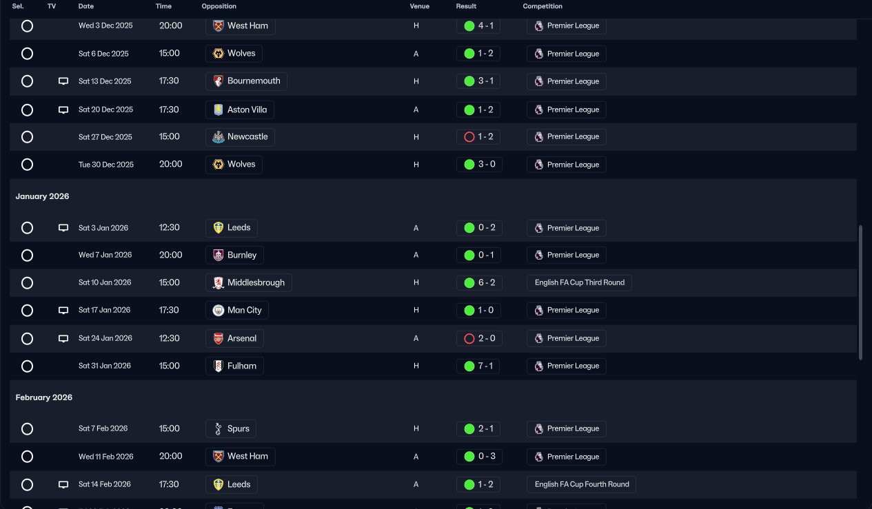Viewport: 872px width, 509px height.
Task: Click the Newcastle club crest icon
Action: click(x=219, y=137)
